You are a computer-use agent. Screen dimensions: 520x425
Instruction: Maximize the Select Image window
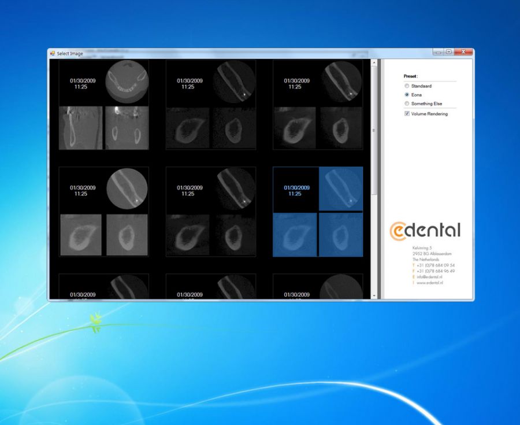pyautogui.click(x=449, y=52)
